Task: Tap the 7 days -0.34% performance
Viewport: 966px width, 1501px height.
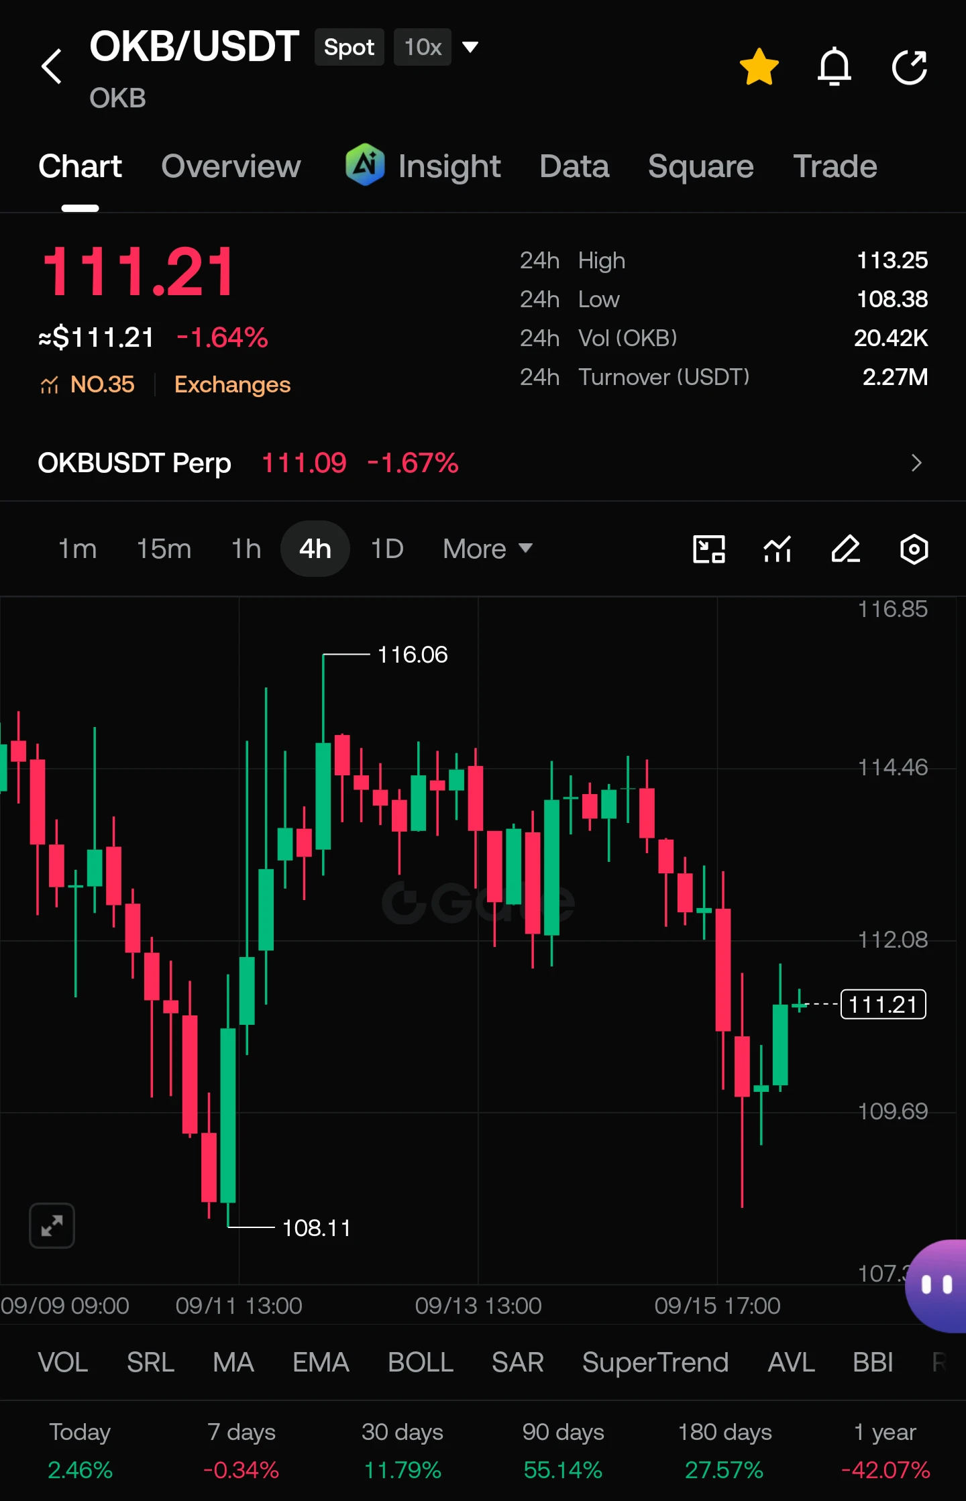Action: 241,1451
